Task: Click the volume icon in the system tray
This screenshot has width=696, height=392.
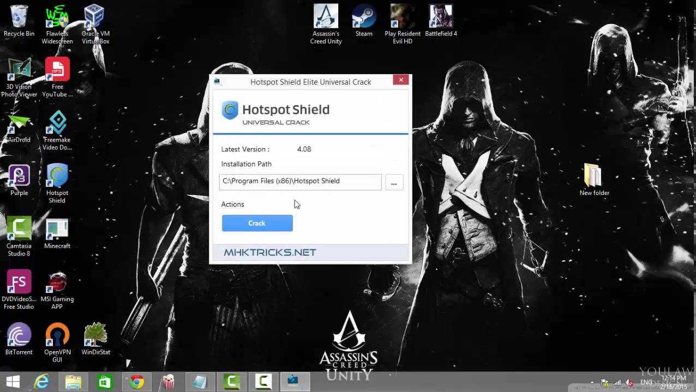Action: [x=629, y=383]
